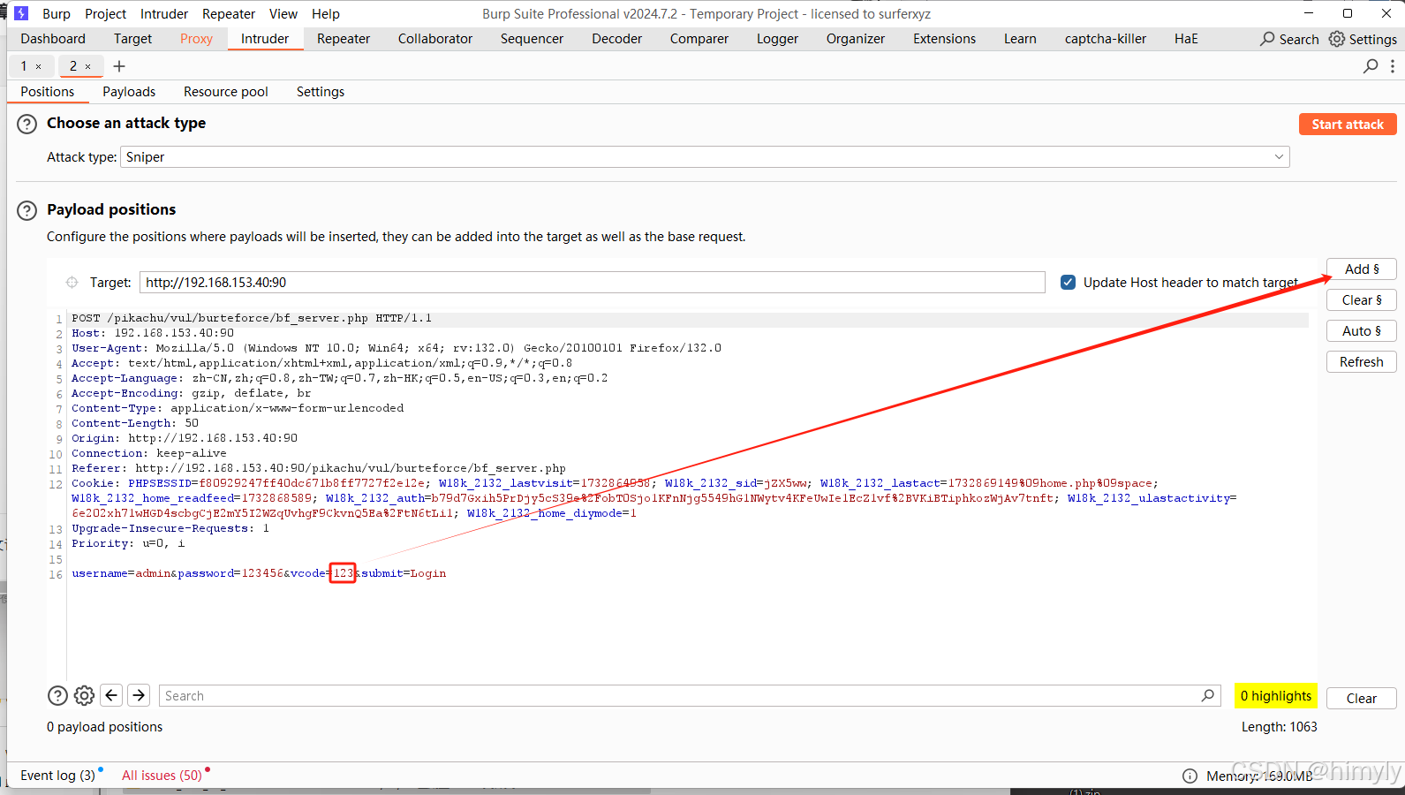1405x795 pixels.
Task: Open the Resource pool sub-tab
Action: coord(226,92)
